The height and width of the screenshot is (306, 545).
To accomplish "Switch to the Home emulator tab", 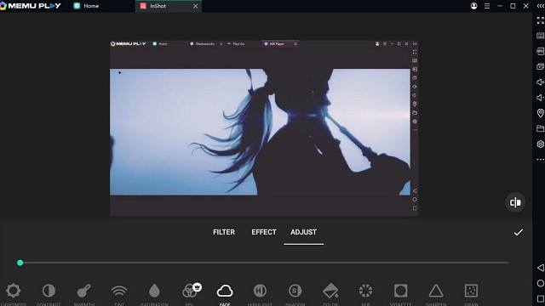I will point(87,6).
